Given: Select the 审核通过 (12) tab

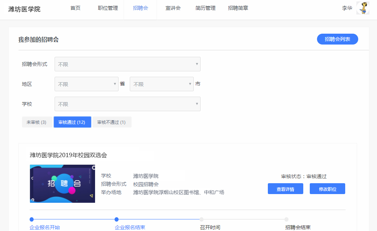Looking at the screenshot, I should [72, 122].
